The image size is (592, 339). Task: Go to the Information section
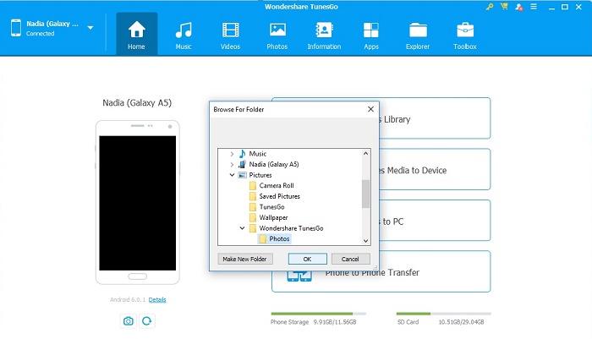324,34
